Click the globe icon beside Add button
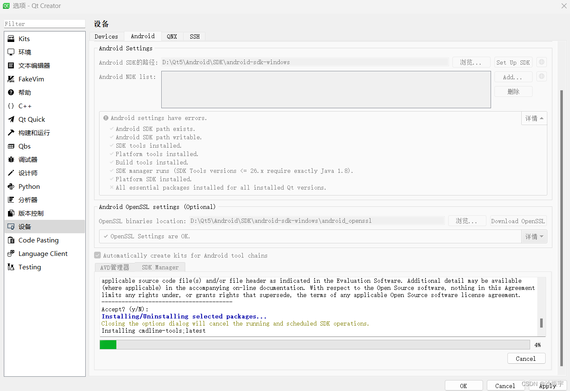 541,76
